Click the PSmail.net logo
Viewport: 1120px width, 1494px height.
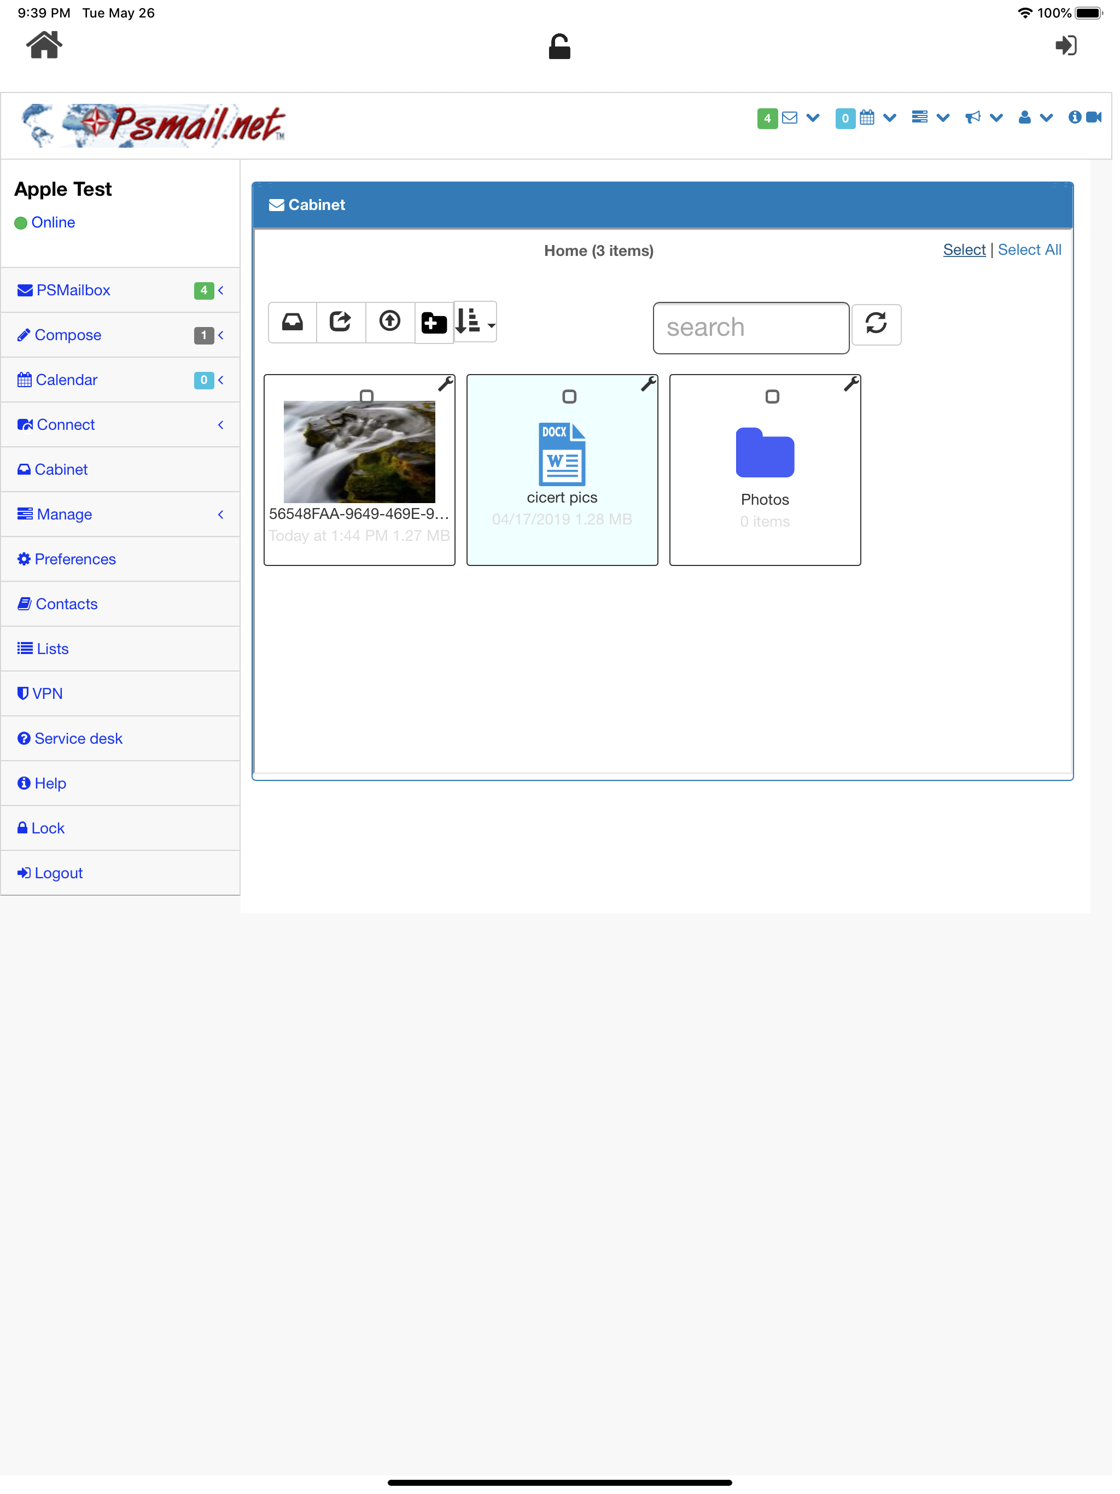coord(153,126)
